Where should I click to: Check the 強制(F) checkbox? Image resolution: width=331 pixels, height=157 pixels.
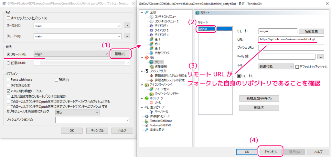pyautogui.click(x=56, y=80)
